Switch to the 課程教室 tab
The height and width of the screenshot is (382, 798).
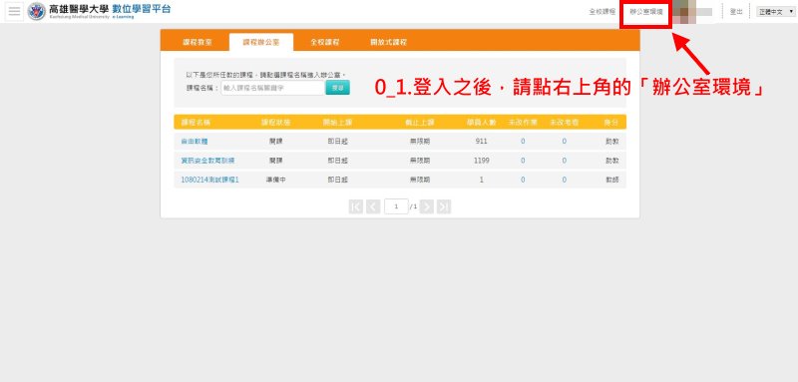(x=198, y=42)
